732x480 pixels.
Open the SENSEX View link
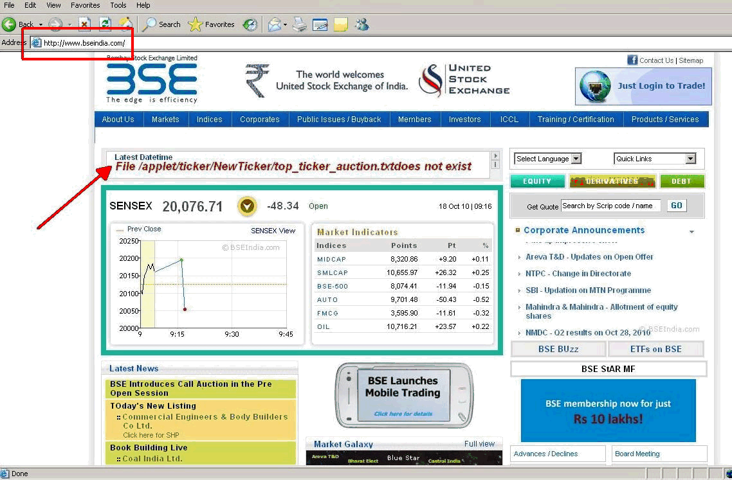pos(273,231)
